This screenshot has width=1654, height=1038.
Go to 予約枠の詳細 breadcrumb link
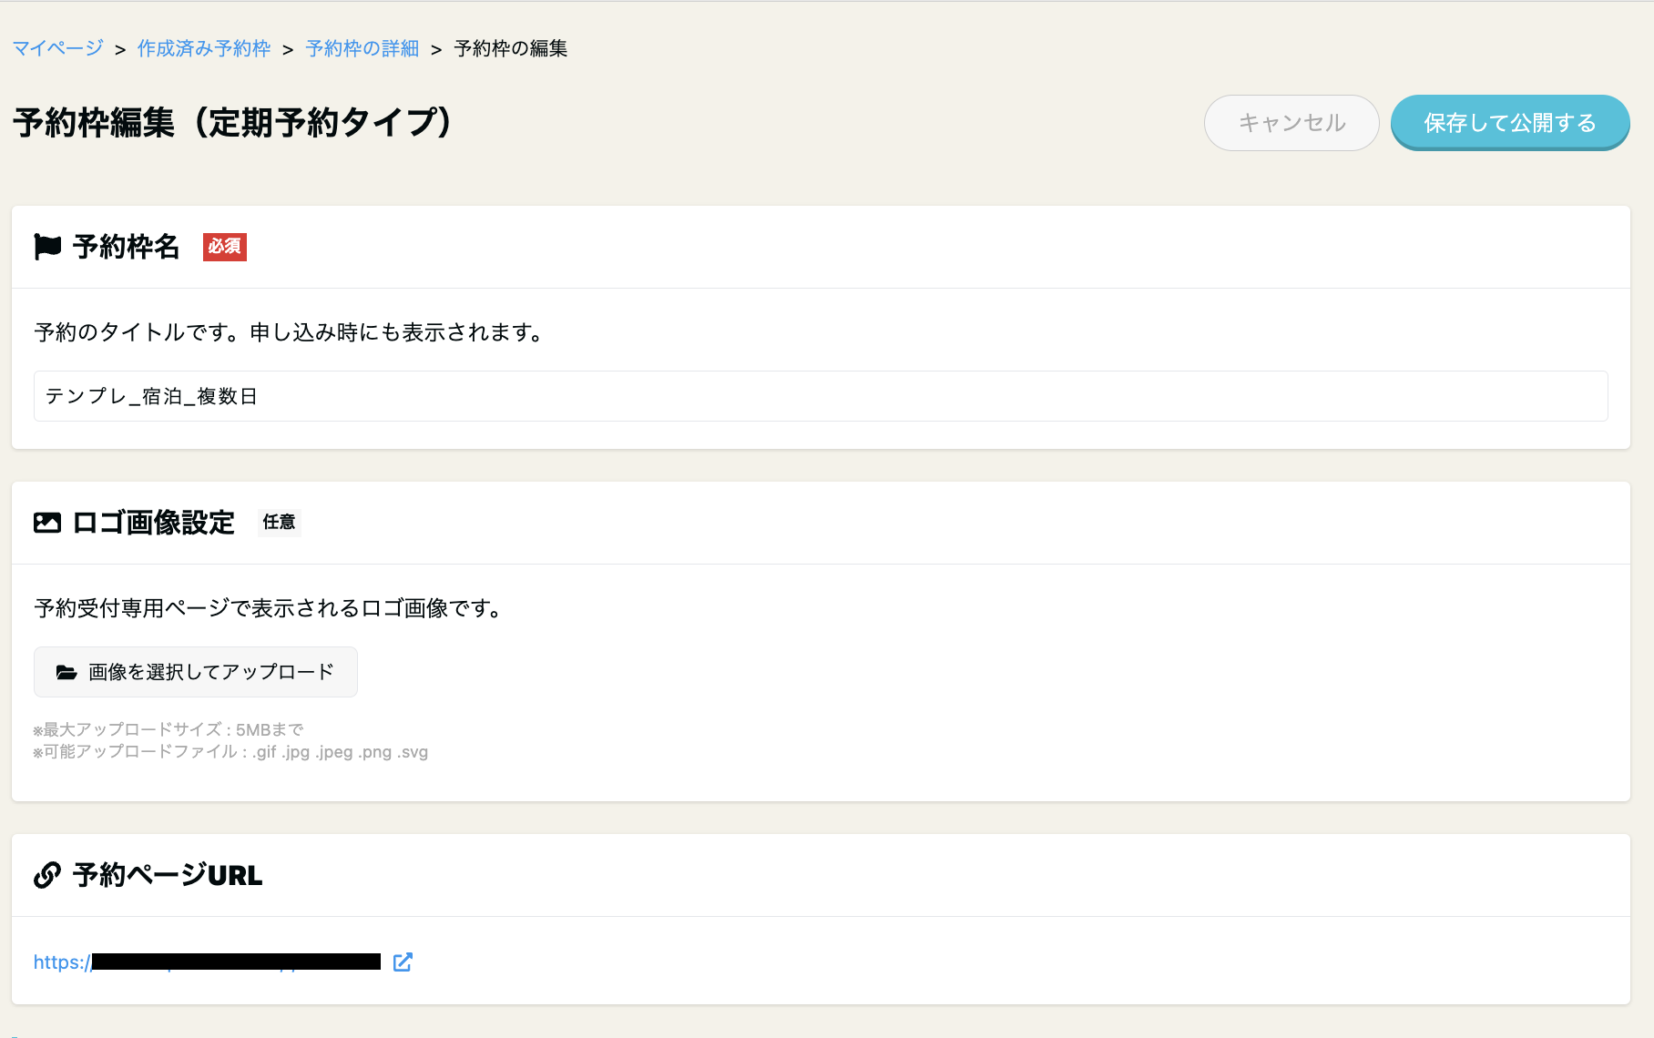pos(362,48)
